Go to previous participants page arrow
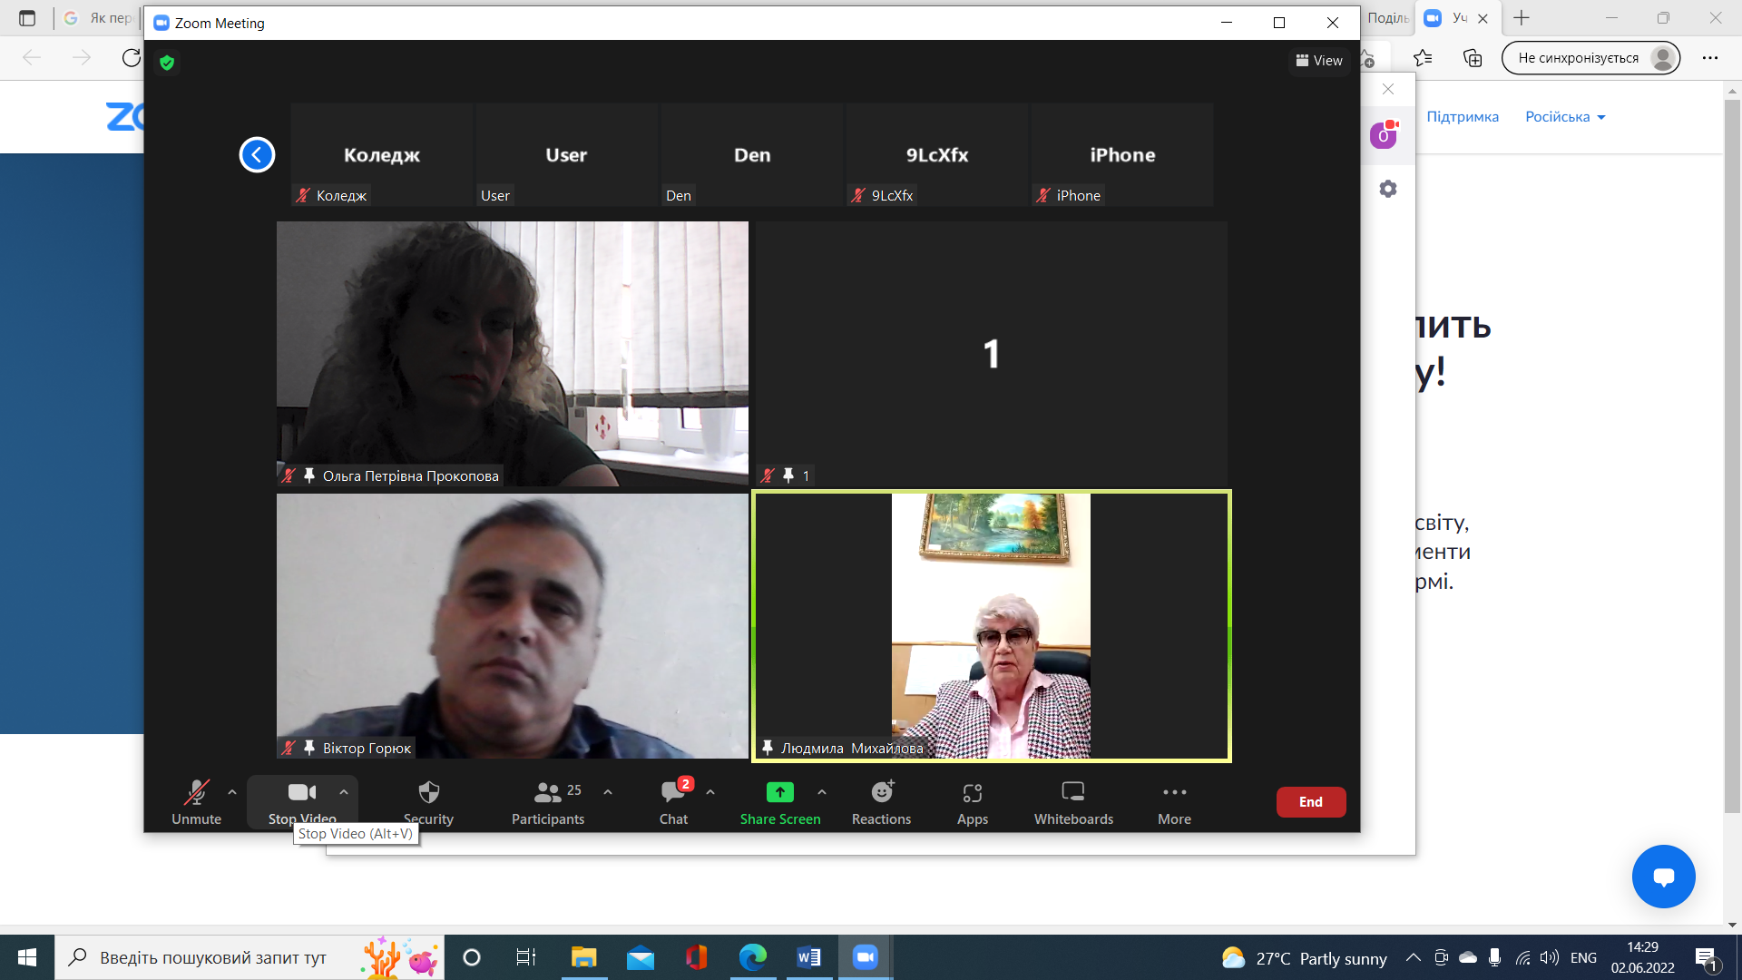The image size is (1742, 980). (x=257, y=155)
